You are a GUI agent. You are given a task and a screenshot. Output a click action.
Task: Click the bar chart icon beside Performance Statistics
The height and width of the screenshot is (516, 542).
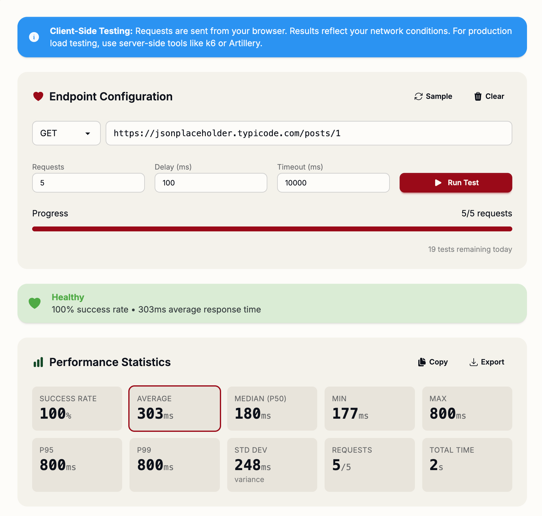38,362
